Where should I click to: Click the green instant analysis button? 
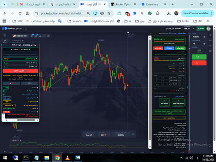[180, 48]
